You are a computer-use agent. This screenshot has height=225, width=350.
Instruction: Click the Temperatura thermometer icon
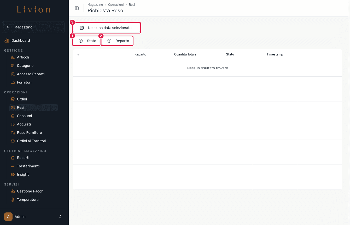pyautogui.click(x=13, y=200)
